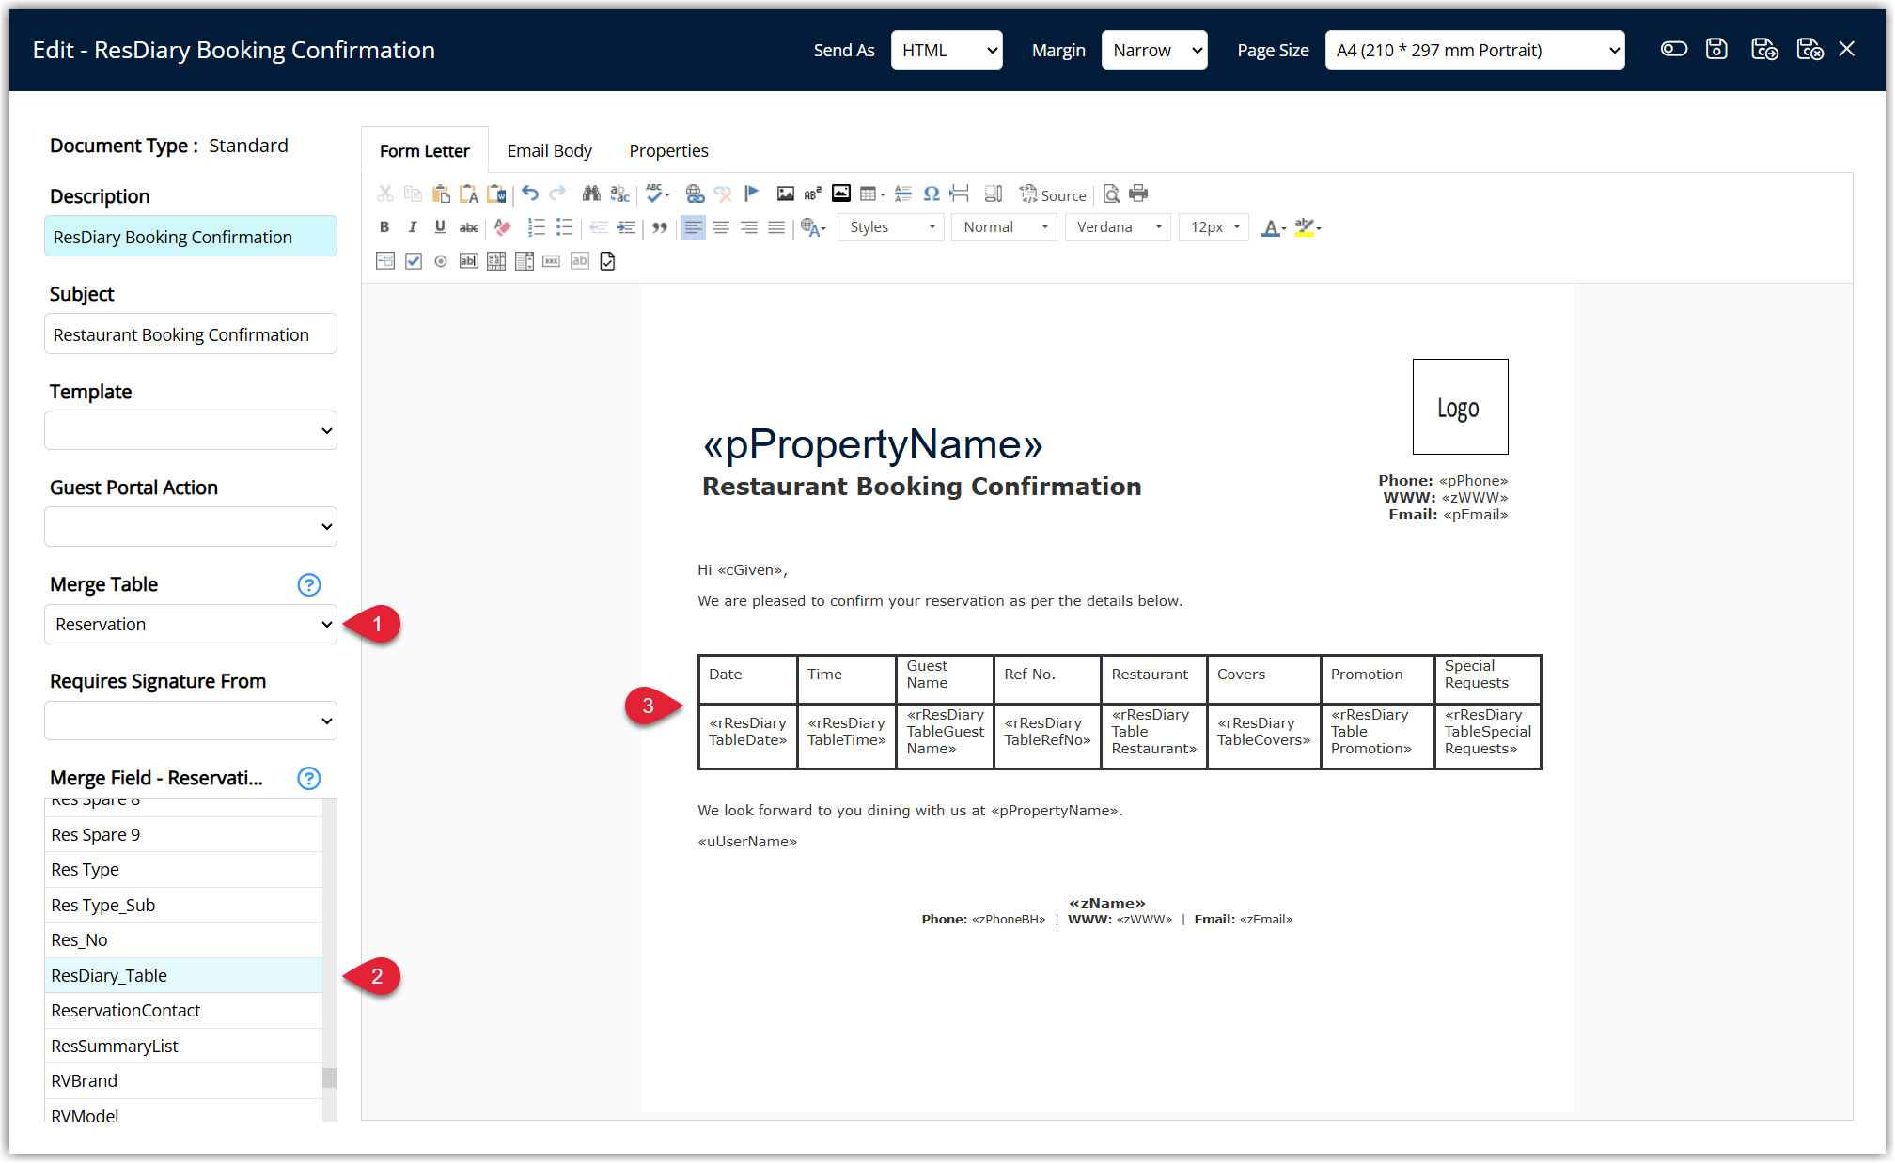This screenshot has width=1895, height=1163.
Task: Open the Page Size dropdown
Action: point(1475,50)
